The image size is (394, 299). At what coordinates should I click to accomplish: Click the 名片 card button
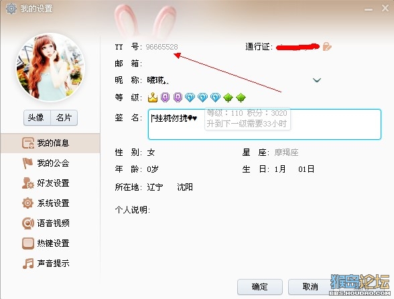pos(64,118)
